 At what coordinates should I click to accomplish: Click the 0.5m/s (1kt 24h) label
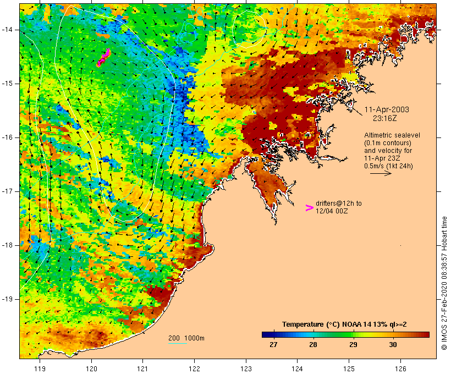[388, 166]
